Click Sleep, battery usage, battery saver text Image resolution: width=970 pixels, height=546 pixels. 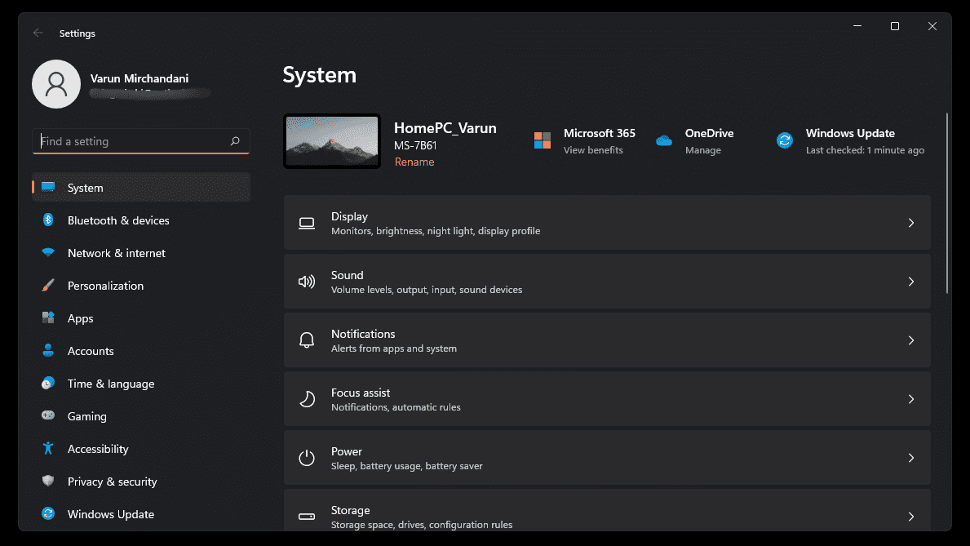(x=407, y=466)
